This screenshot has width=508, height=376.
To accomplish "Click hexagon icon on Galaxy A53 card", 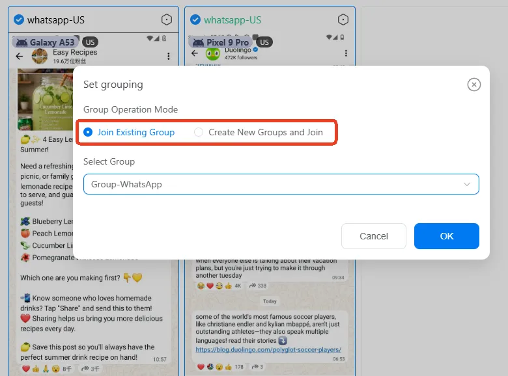I will tap(167, 20).
